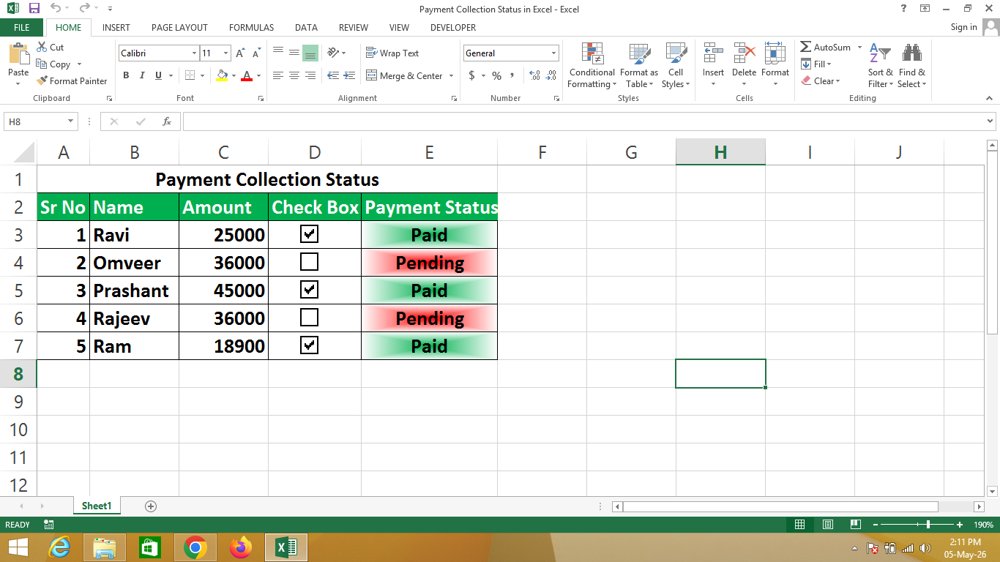The height and width of the screenshot is (562, 1000).
Task: Apply Underline formatting
Action: click(x=157, y=75)
